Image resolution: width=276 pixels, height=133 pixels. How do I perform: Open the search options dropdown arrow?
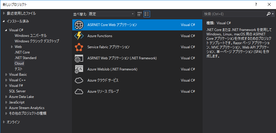[273, 14]
